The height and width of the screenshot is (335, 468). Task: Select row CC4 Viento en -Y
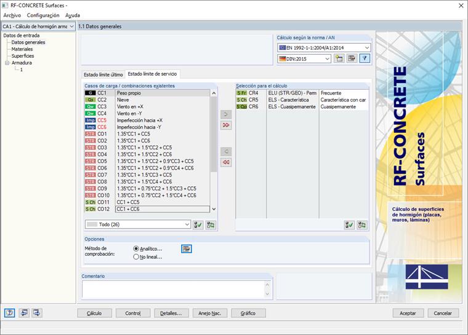click(x=147, y=114)
